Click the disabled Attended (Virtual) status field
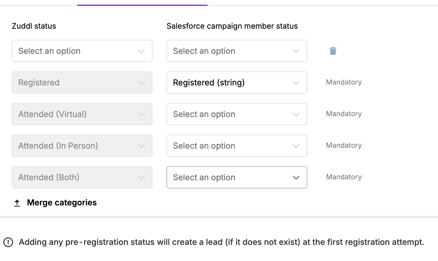 point(82,114)
